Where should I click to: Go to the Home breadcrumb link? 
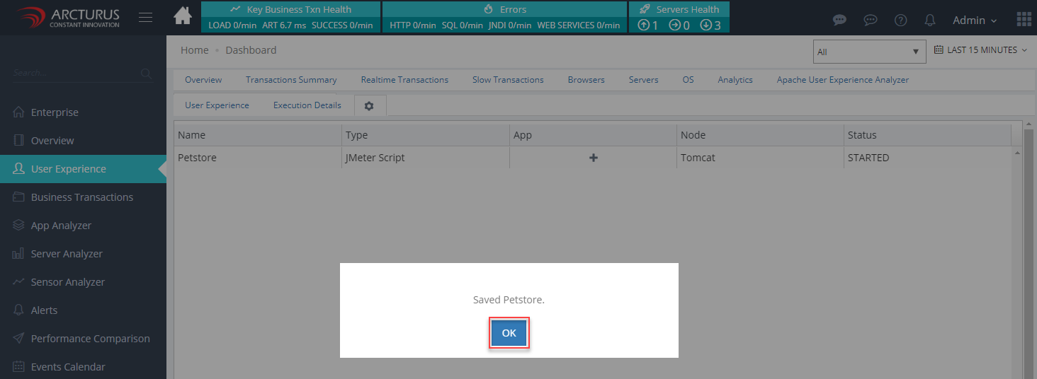(x=194, y=50)
